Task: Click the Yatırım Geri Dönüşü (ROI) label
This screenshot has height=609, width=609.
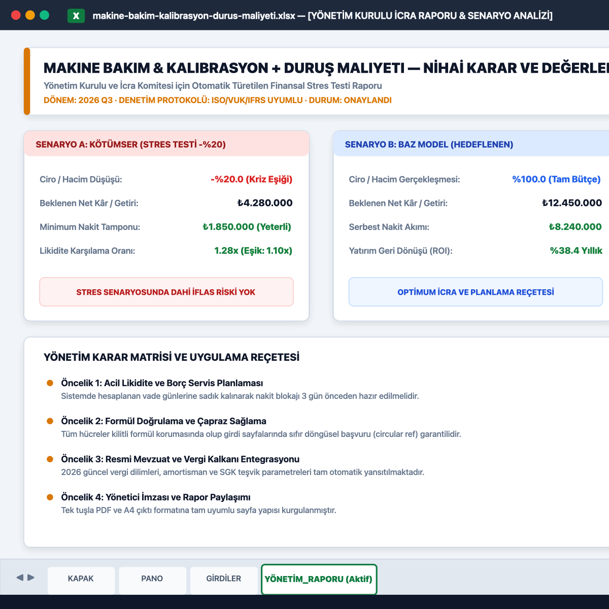Action: pyautogui.click(x=400, y=251)
